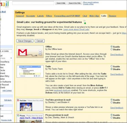Image resolution: width=127 pixels, height=123 pixels.
Task: Click the Gmail logo
Action: pos(4,4)
